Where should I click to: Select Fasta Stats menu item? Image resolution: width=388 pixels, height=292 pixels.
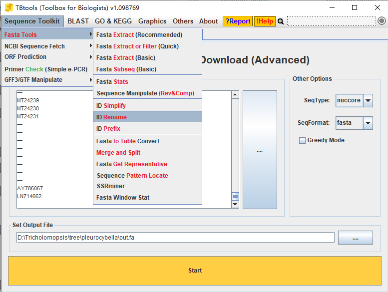(147, 82)
